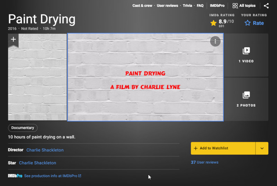The image size is (277, 186).
Task: Open the 37 User reviews link
Action: [205, 162]
